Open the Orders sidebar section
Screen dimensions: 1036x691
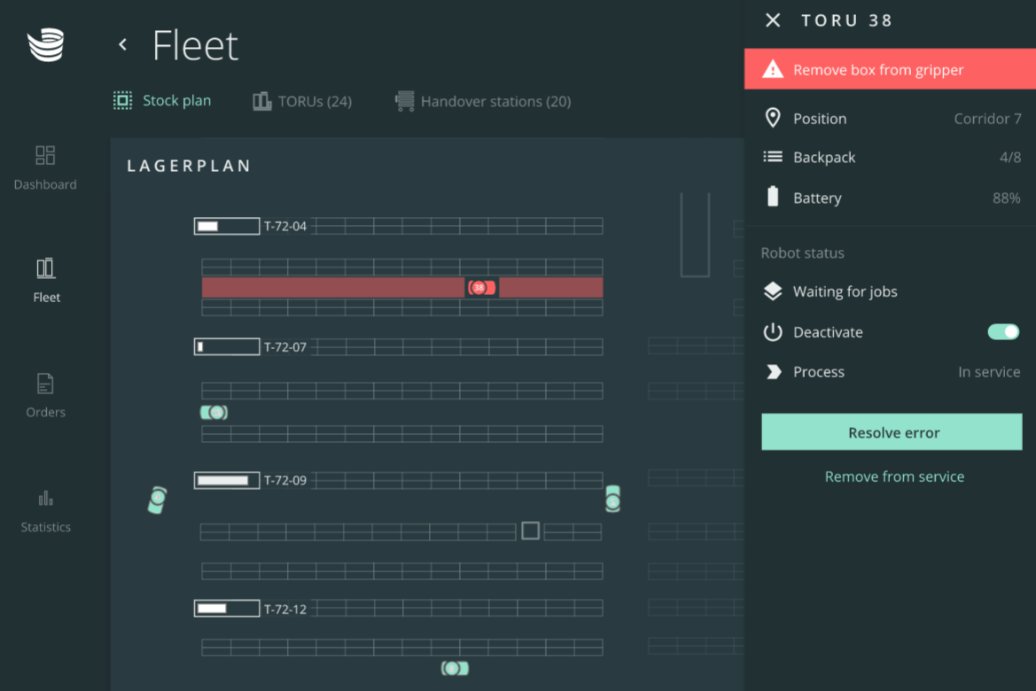45,395
